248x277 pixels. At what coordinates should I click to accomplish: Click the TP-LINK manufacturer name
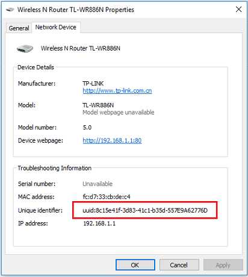coord(93,83)
